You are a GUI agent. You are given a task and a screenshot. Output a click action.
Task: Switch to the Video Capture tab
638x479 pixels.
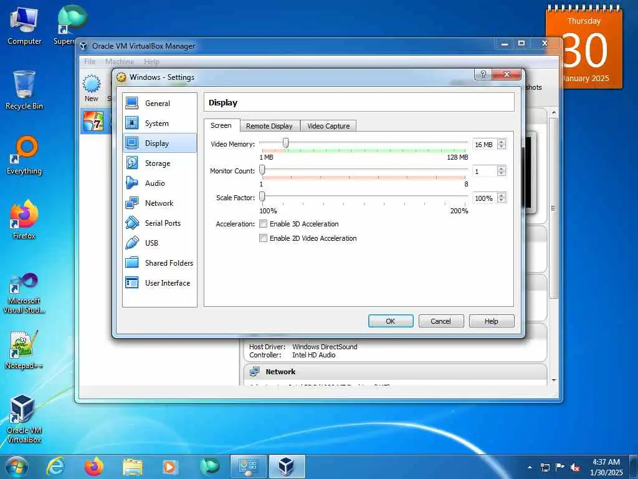pyautogui.click(x=328, y=126)
